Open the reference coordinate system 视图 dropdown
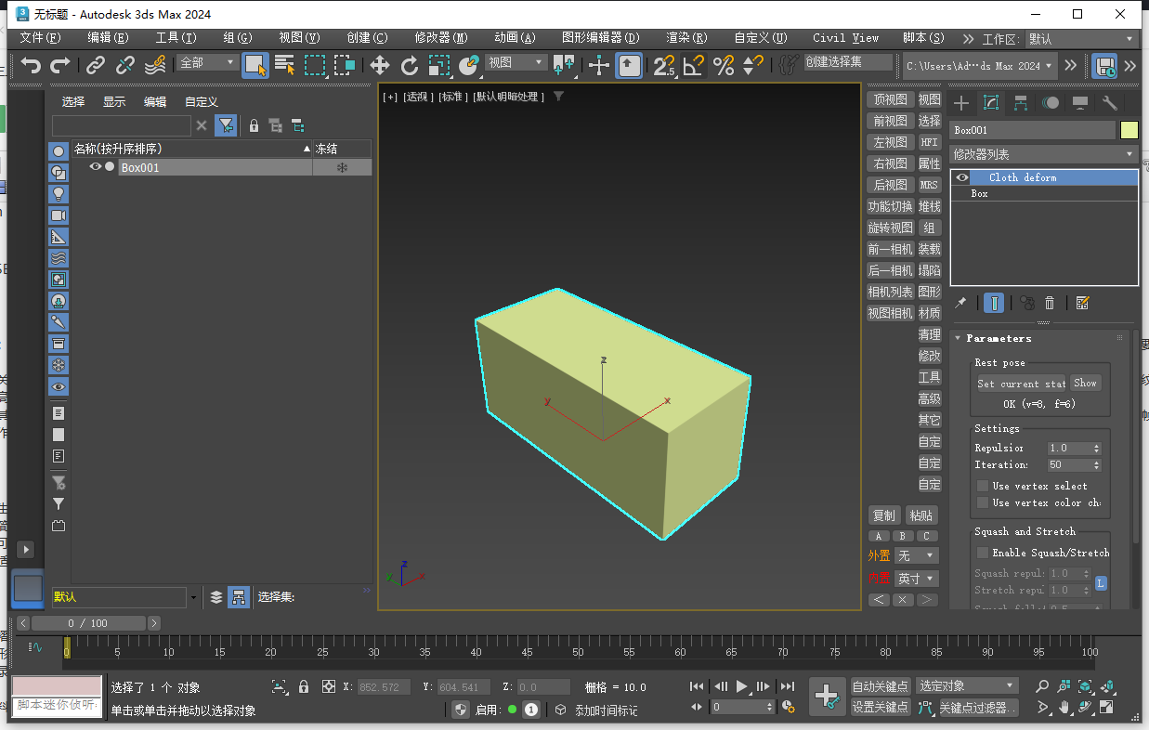Image resolution: width=1149 pixels, height=730 pixels. tap(516, 66)
